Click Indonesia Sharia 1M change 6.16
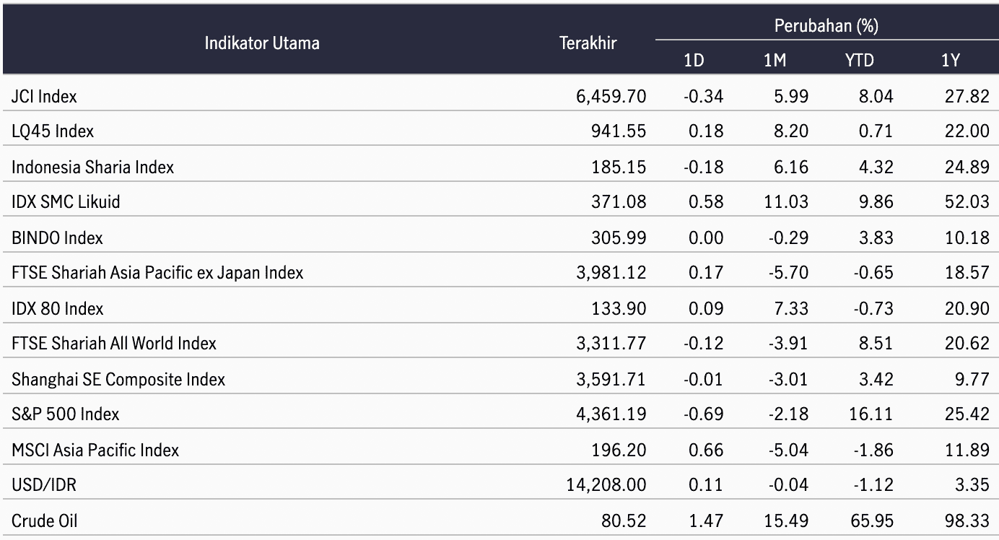The image size is (999, 540). tap(790, 167)
